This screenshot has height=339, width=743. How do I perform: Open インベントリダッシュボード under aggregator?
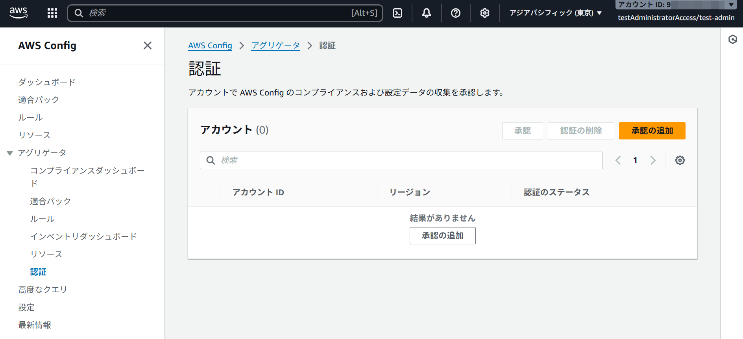click(83, 236)
